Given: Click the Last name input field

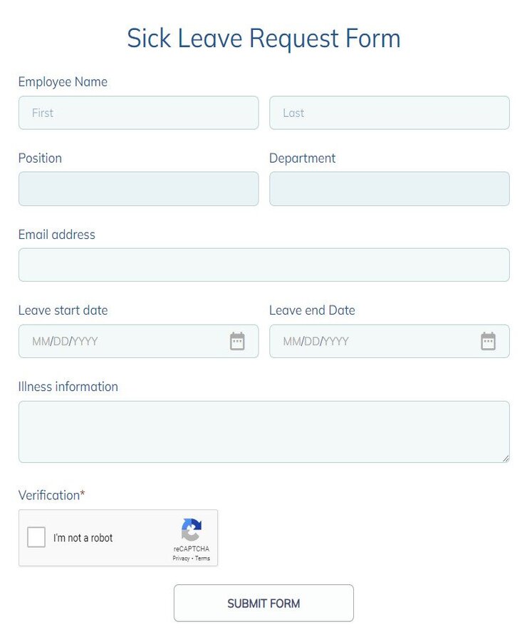Looking at the screenshot, I should click(389, 113).
